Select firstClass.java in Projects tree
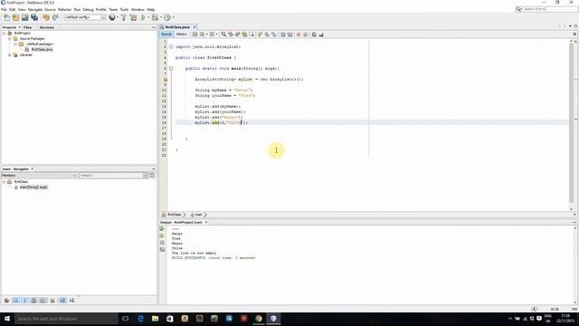 (42, 50)
